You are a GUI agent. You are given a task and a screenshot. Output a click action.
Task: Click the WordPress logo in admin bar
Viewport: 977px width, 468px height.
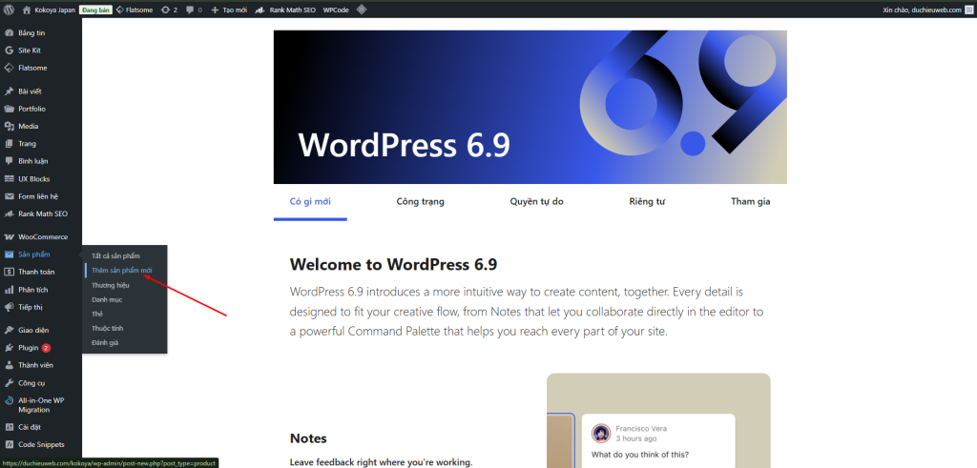click(x=9, y=10)
